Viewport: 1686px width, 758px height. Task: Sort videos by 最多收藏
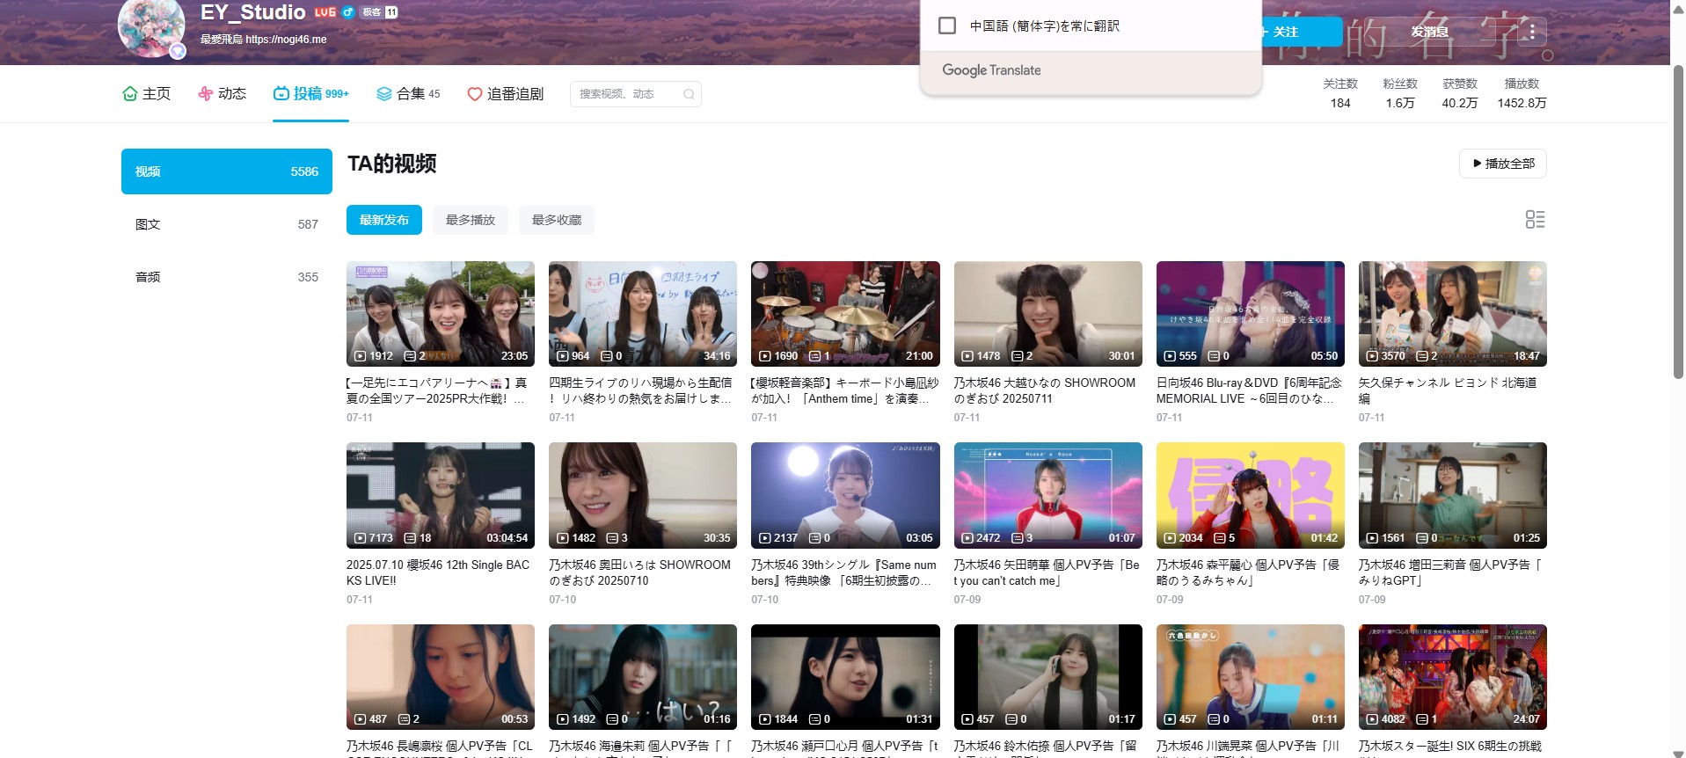click(x=557, y=220)
